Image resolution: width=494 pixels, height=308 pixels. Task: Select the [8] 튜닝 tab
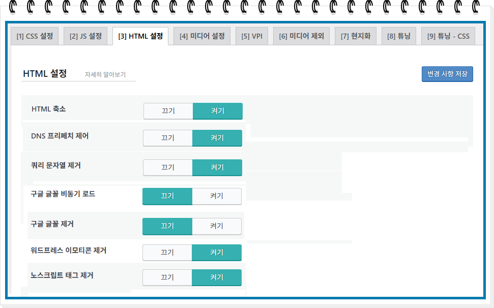click(x=398, y=36)
